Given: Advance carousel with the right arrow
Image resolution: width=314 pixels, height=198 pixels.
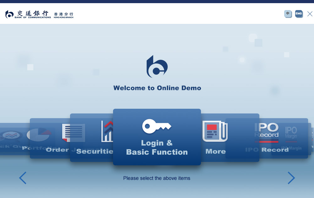Looking at the screenshot, I should click(x=291, y=178).
